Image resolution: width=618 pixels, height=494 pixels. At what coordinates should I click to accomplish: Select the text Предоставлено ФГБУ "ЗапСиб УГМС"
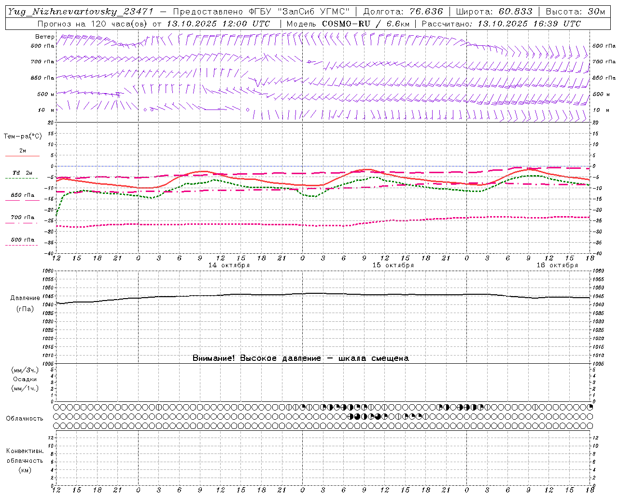tap(261, 12)
